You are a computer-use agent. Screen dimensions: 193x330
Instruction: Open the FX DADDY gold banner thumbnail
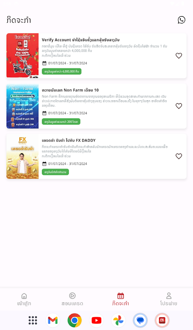point(23,156)
